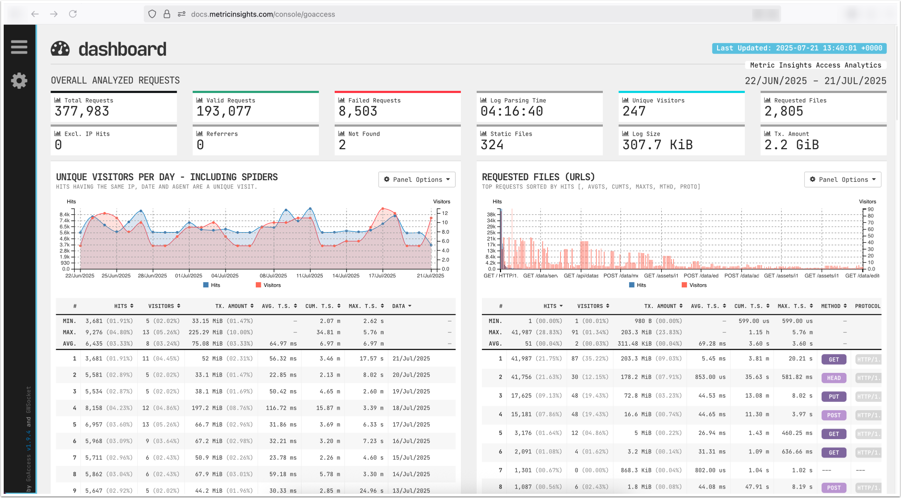Click the dashboard gauge icon

[x=60, y=49]
